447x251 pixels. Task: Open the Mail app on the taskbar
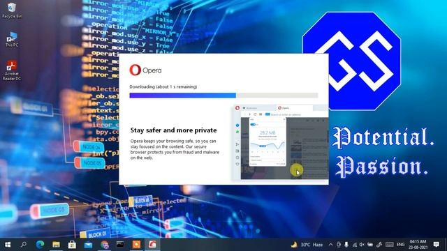(x=89, y=245)
